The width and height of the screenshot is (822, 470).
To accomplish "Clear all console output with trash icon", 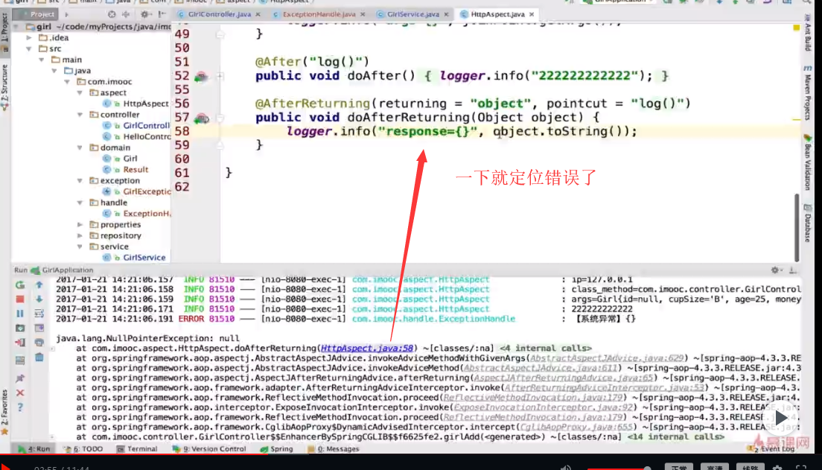I will [39, 358].
